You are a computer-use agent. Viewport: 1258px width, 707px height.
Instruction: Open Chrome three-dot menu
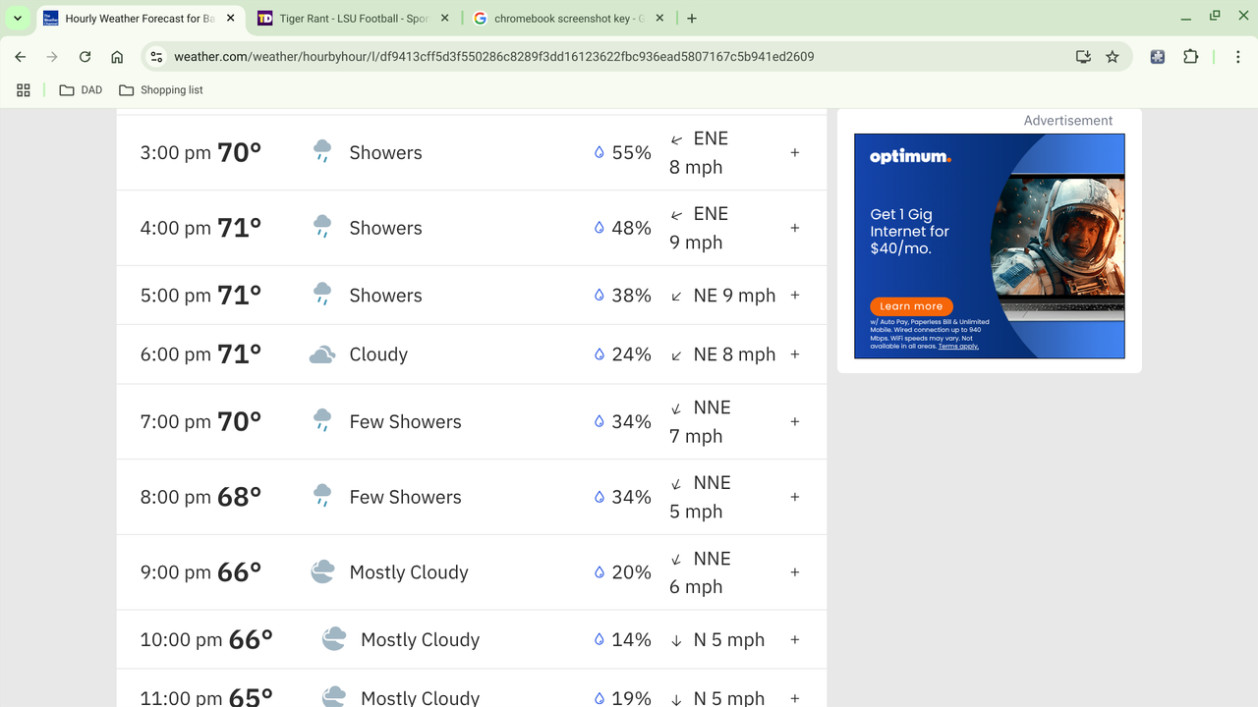(x=1238, y=57)
